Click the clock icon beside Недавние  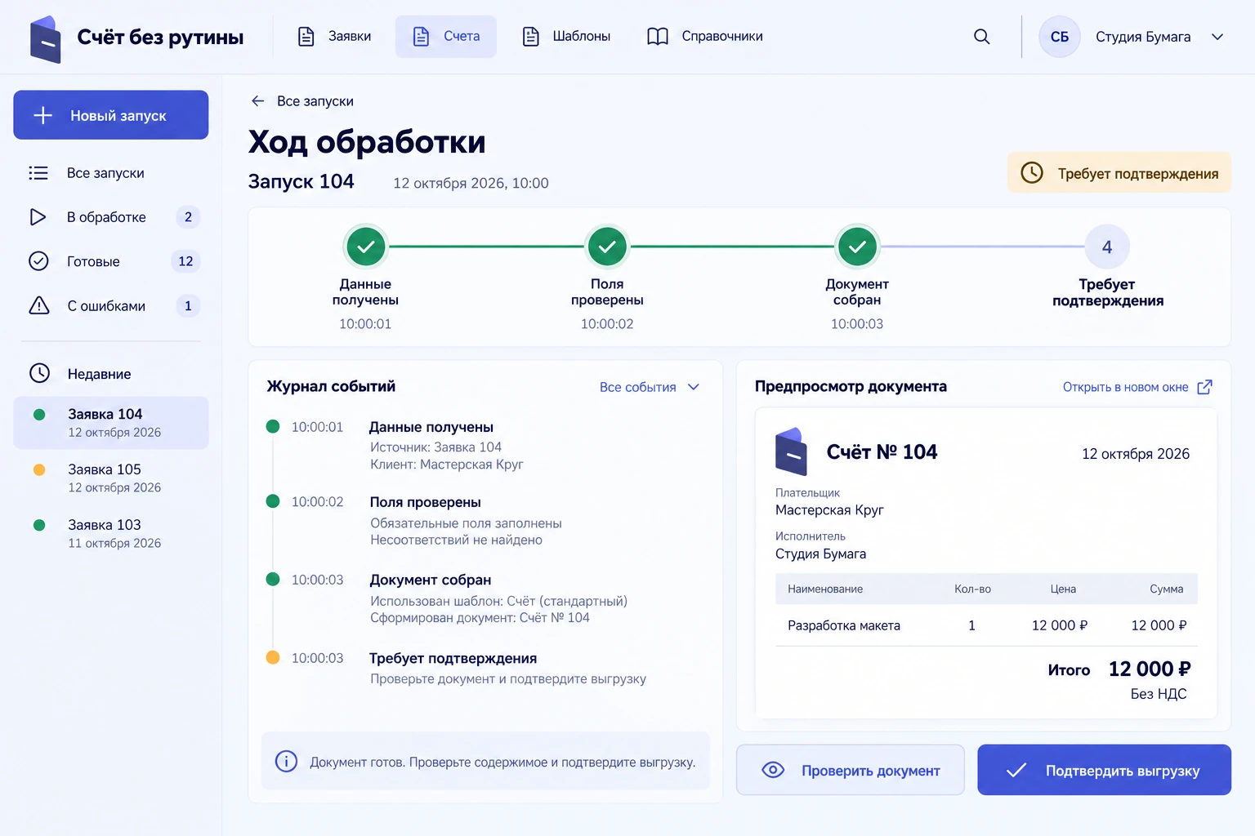click(x=39, y=373)
